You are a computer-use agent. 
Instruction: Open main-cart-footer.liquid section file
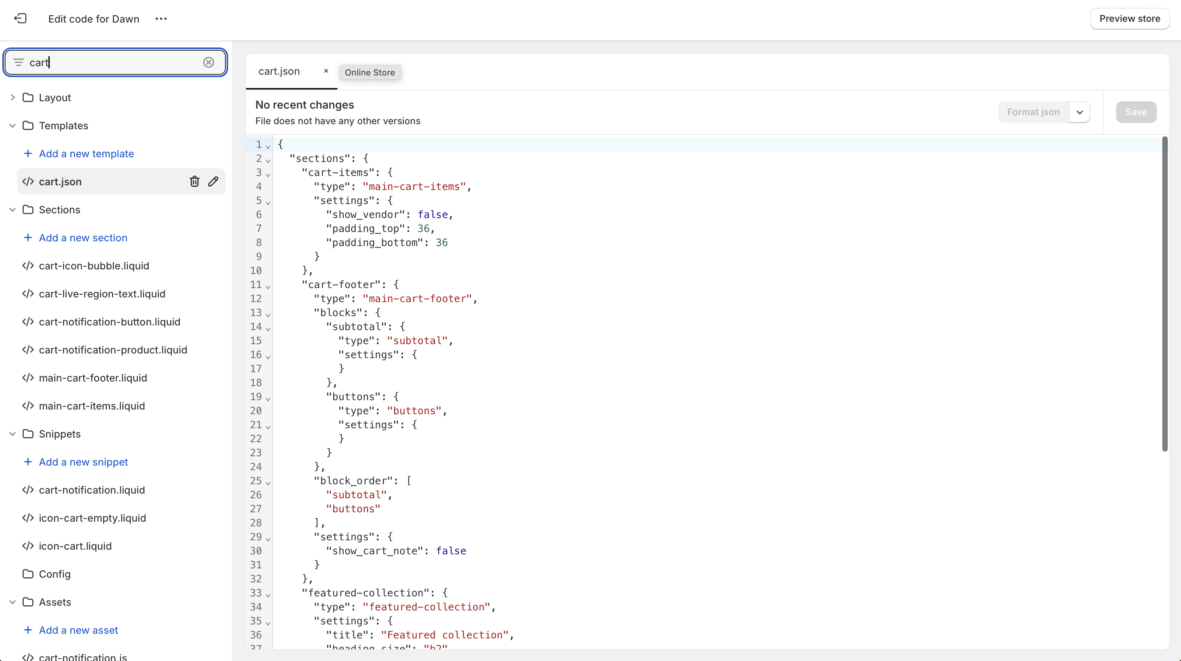[x=93, y=378]
